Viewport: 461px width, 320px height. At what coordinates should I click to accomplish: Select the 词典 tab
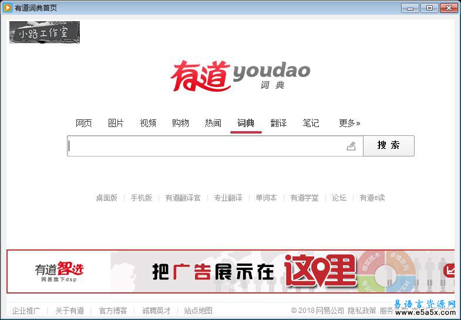[x=246, y=123]
